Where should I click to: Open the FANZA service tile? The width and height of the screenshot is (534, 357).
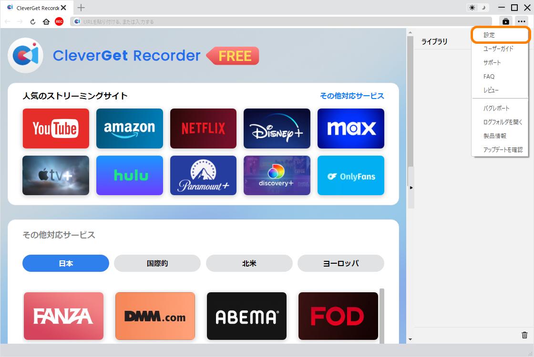[64, 316]
